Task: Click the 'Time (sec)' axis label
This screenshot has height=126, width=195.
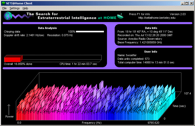Action: tap(179, 106)
